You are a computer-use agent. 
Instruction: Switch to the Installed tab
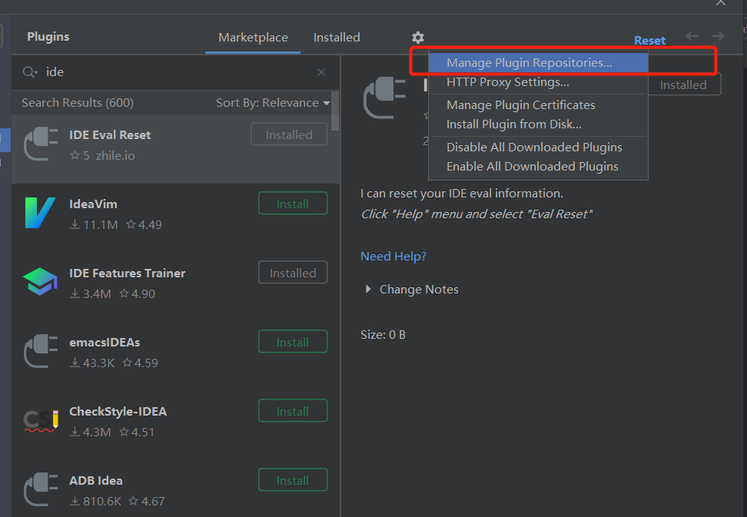(337, 38)
